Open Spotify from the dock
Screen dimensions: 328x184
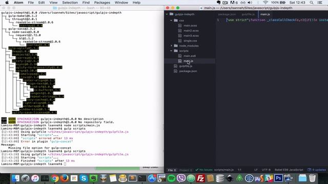click(171, 178)
